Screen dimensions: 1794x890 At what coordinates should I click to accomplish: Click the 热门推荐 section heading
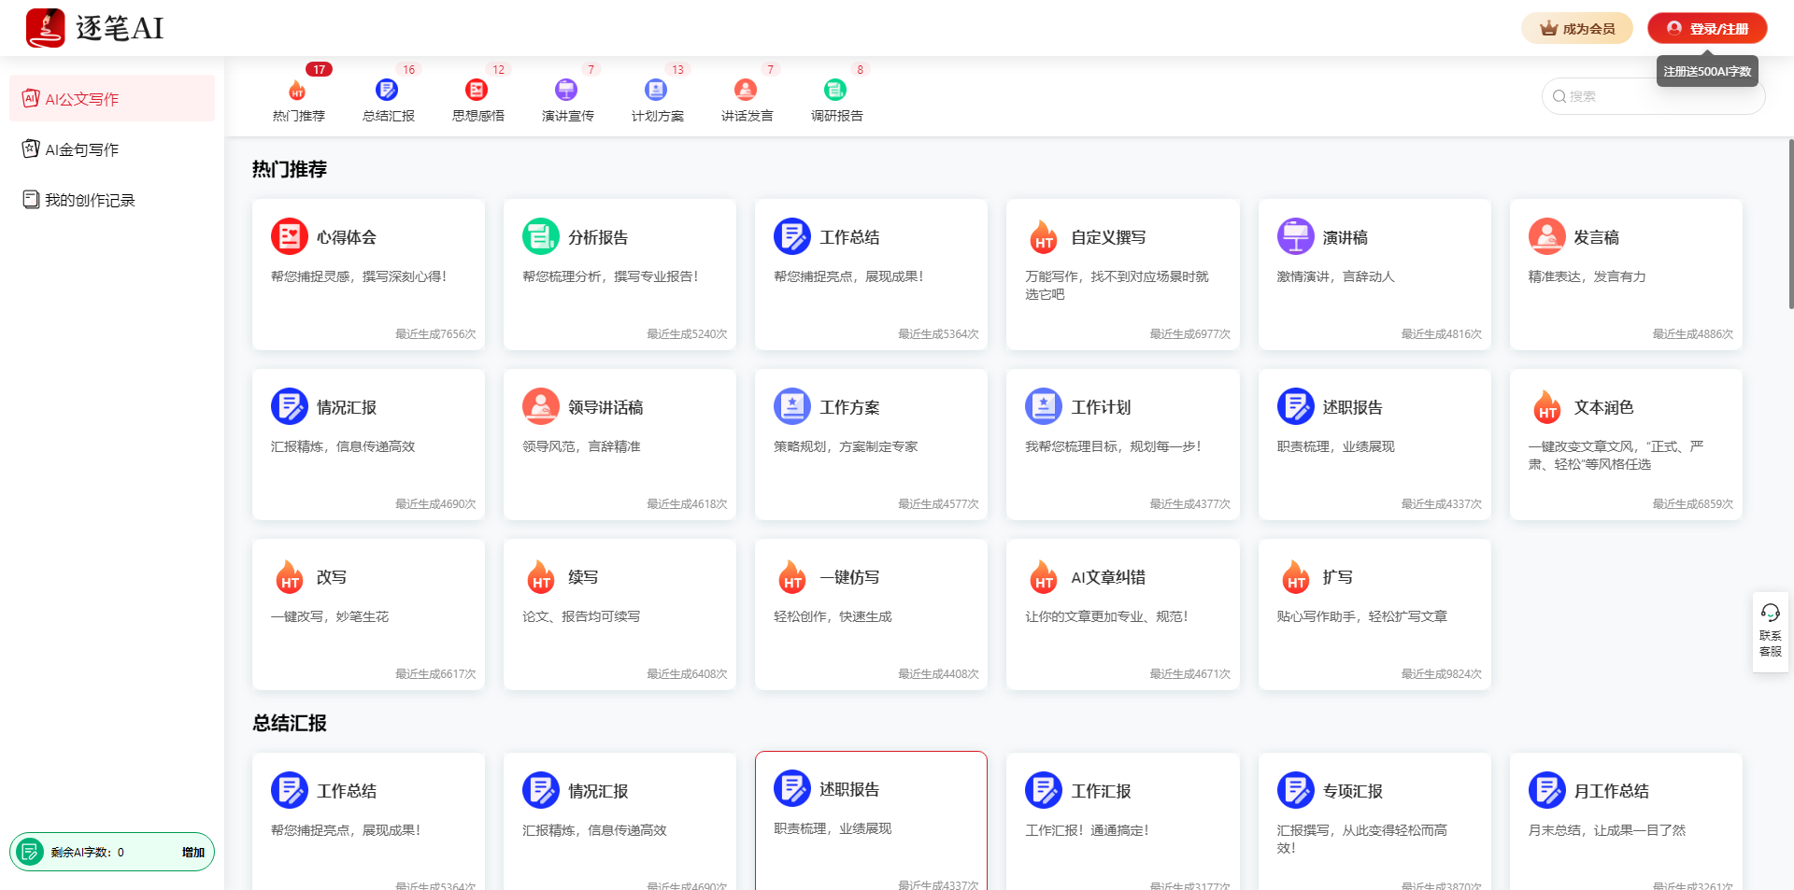click(290, 169)
